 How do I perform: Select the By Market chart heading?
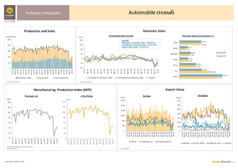pos(203,95)
